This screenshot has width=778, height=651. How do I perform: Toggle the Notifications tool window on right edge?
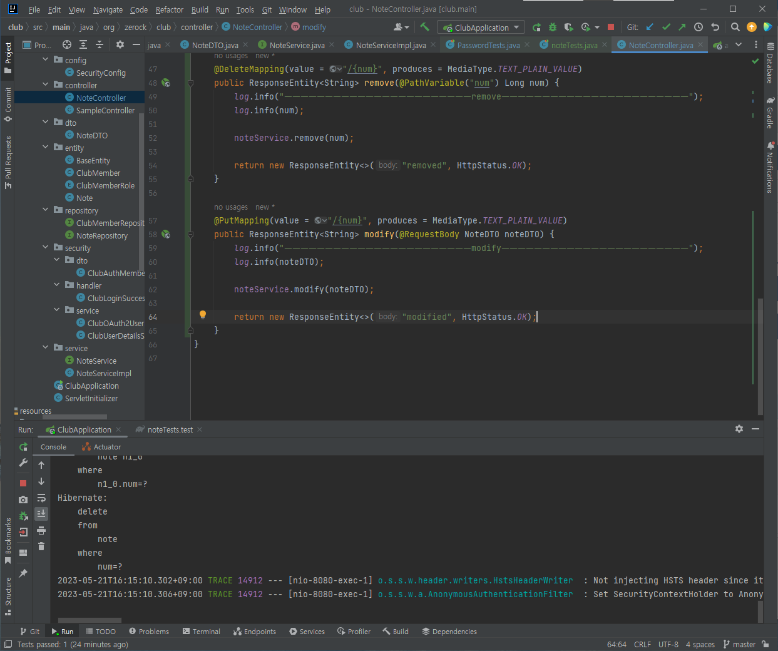tap(770, 168)
